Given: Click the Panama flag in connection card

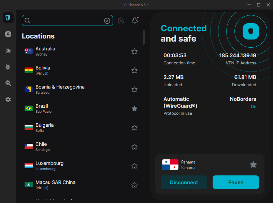Looking at the screenshot, I should click(170, 165).
